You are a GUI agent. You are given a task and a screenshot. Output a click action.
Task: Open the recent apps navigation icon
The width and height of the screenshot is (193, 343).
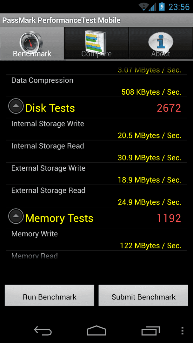[150, 331]
